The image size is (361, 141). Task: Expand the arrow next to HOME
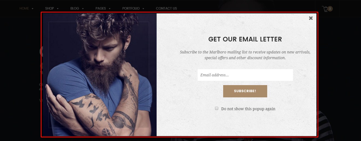pyautogui.click(x=33, y=9)
